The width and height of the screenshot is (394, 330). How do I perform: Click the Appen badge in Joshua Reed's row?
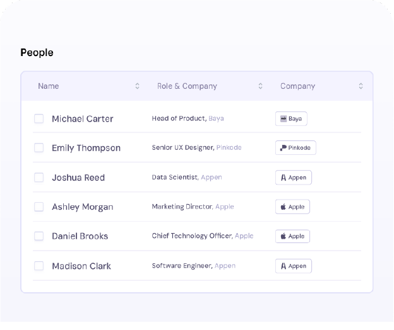pyautogui.click(x=293, y=178)
